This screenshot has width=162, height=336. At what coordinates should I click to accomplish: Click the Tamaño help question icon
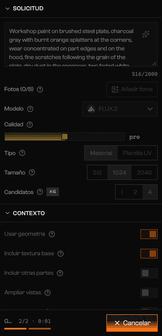32,172
